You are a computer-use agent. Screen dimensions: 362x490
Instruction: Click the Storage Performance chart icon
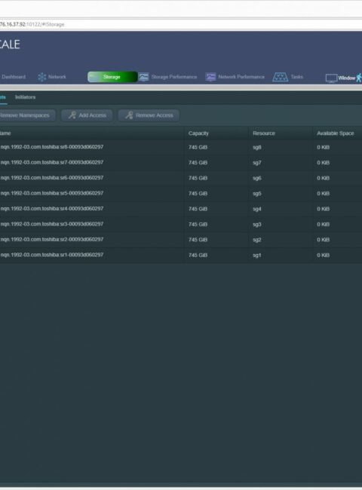(144, 77)
